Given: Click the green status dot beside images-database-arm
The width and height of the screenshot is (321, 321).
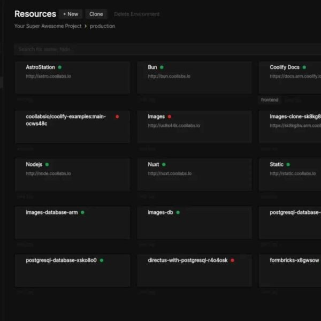Looking at the screenshot, I should click(82, 212).
